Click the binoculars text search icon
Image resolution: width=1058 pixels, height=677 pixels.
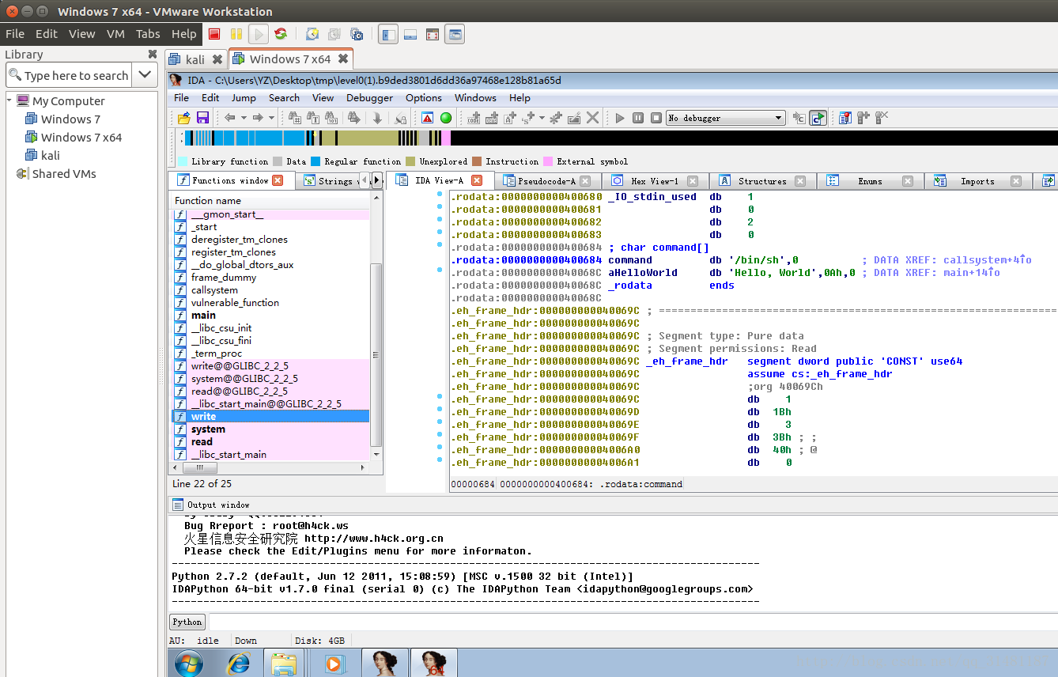pos(312,118)
